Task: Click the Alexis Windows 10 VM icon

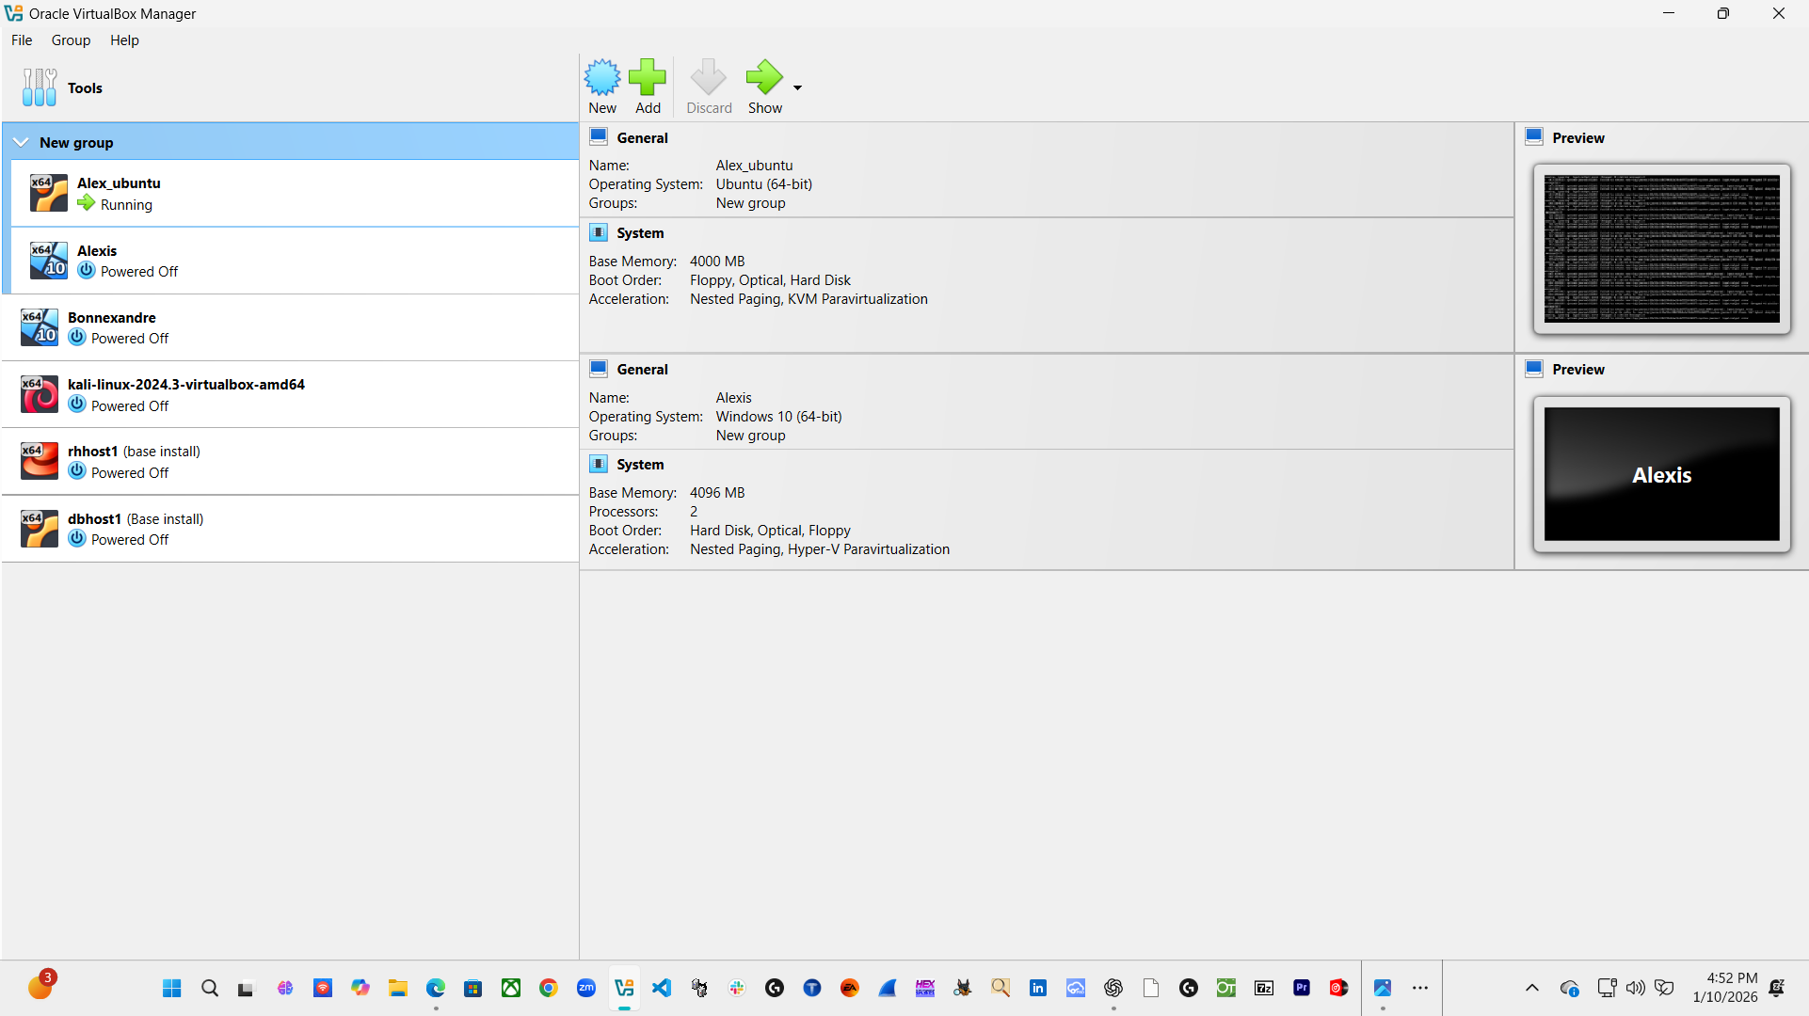Action: [x=49, y=261]
